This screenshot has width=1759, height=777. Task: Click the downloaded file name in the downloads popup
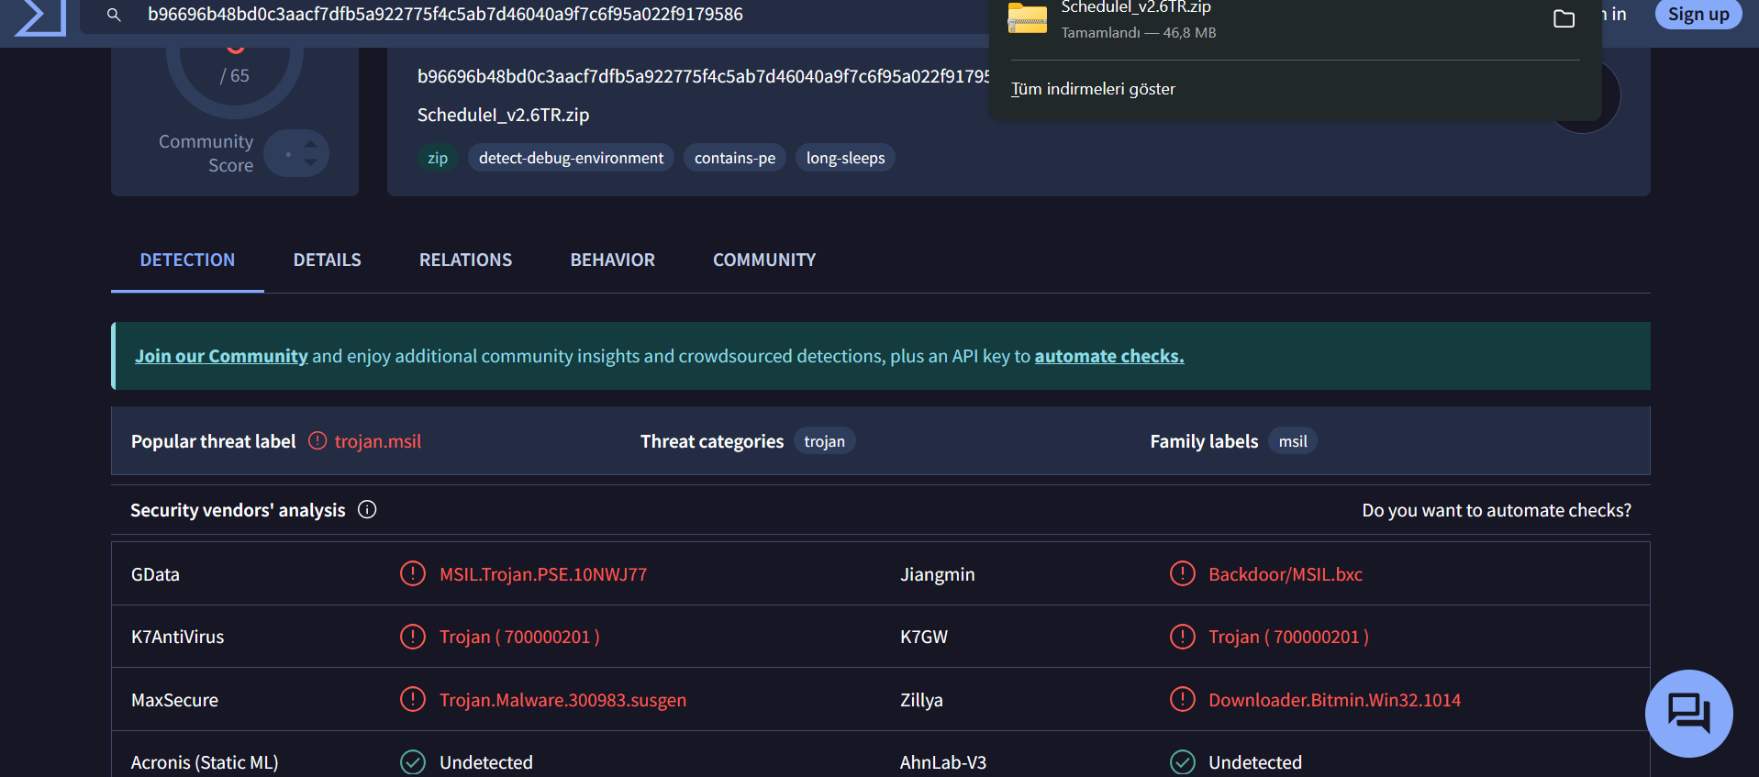[1136, 7]
